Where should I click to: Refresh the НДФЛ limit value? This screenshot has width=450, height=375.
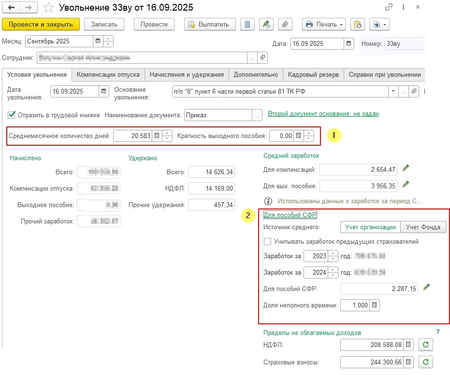426,345
